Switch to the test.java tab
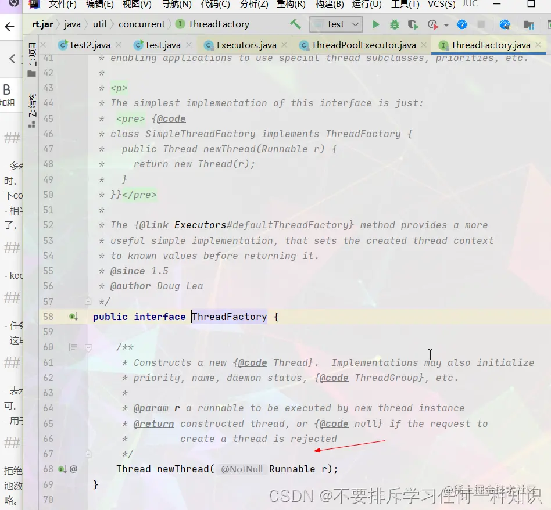 (163, 45)
